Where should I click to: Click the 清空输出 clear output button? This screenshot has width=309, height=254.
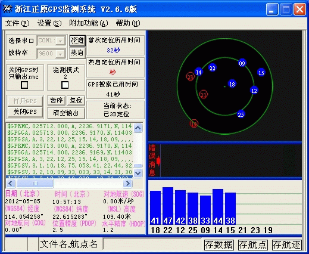pos(66,113)
